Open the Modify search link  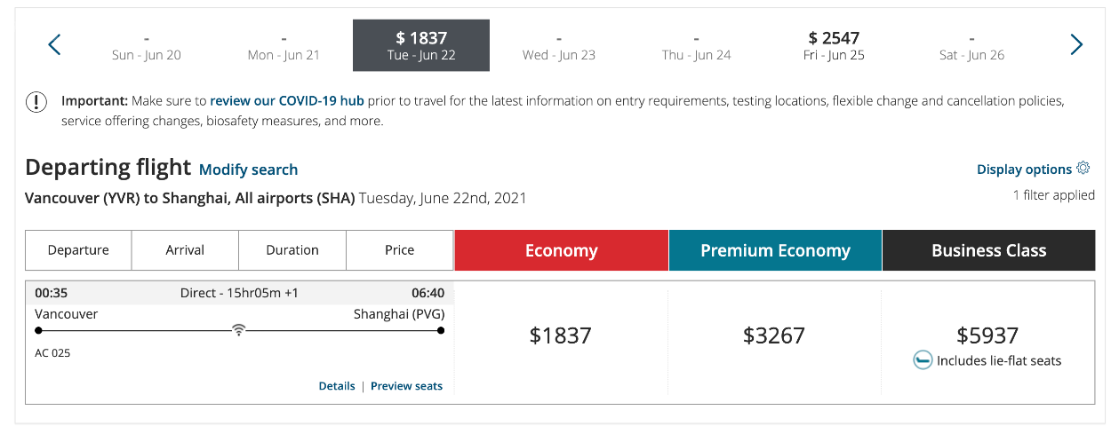click(248, 170)
